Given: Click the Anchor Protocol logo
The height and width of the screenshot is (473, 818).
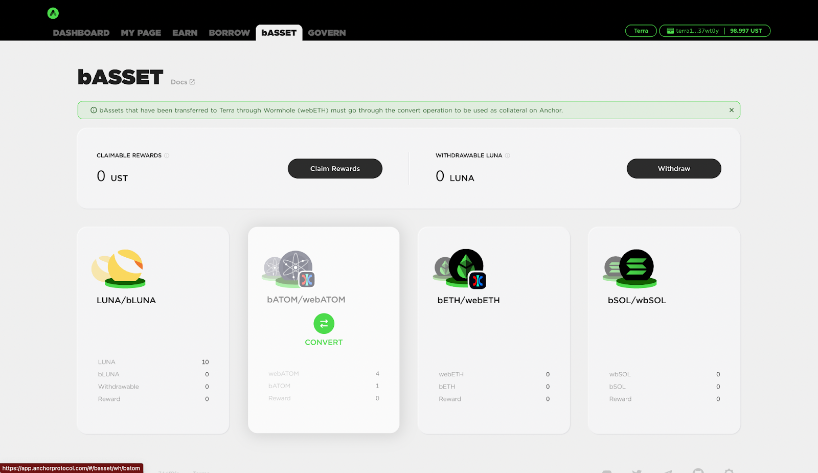Looking at the screenshot, I should (53, 13).
